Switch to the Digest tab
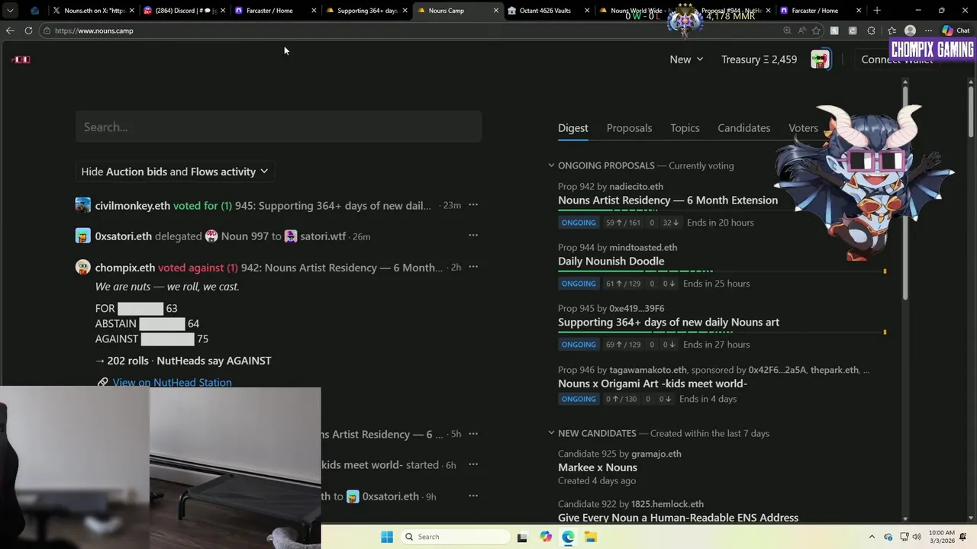The image size is (977, 549). 572,128
